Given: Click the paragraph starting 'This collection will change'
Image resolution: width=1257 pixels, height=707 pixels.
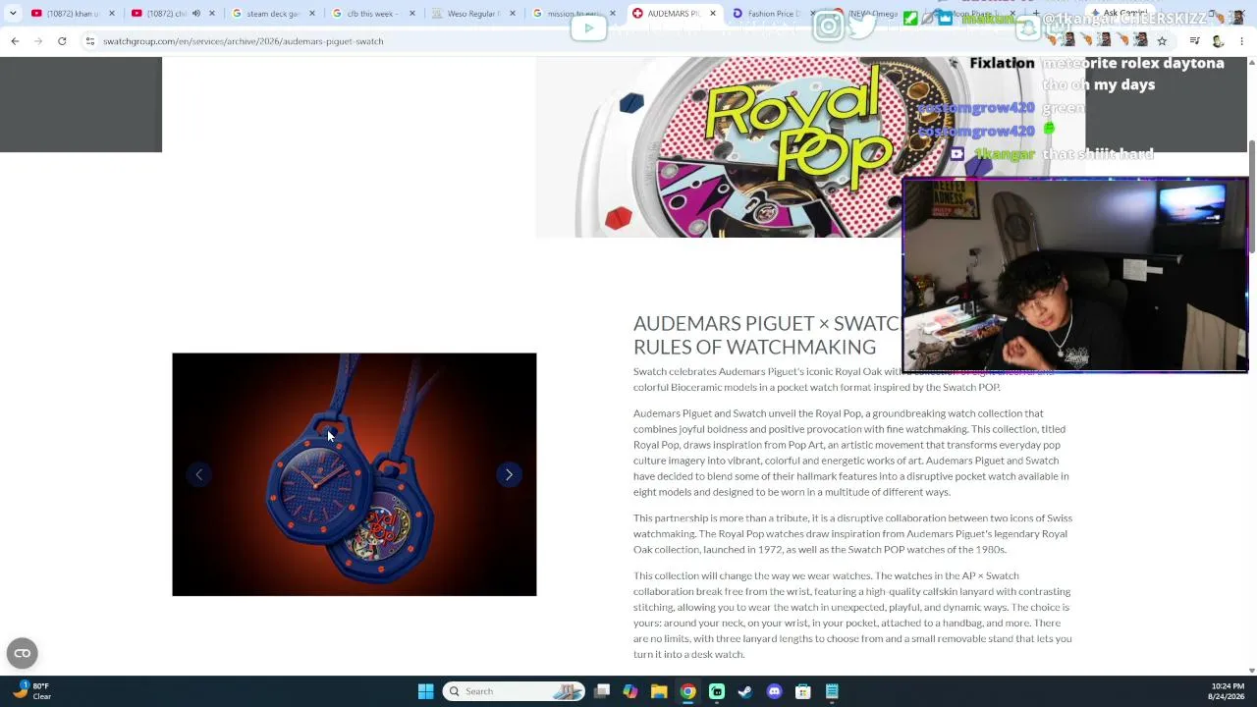Looking at the screenshot, I should pos(852,615).
